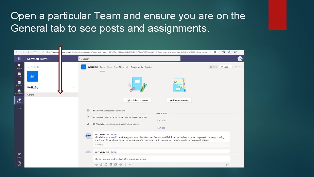Insert an emoji from the compose toolbar
The height and width of the screenshot is (177, 314).
coord(106,165)
